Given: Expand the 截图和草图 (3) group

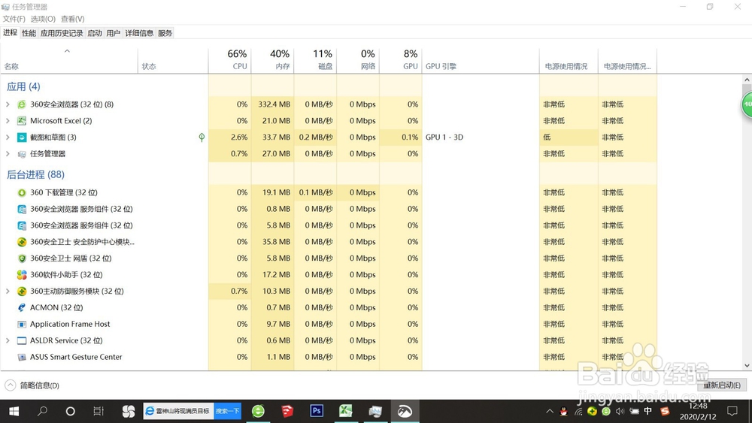Looking at the screenshot, I should point(8,137).
